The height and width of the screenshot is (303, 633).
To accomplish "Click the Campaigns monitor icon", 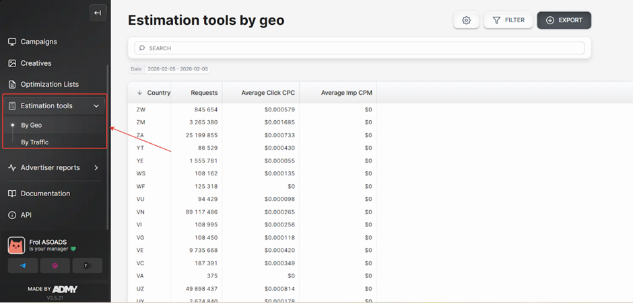I will coord(12,42).
